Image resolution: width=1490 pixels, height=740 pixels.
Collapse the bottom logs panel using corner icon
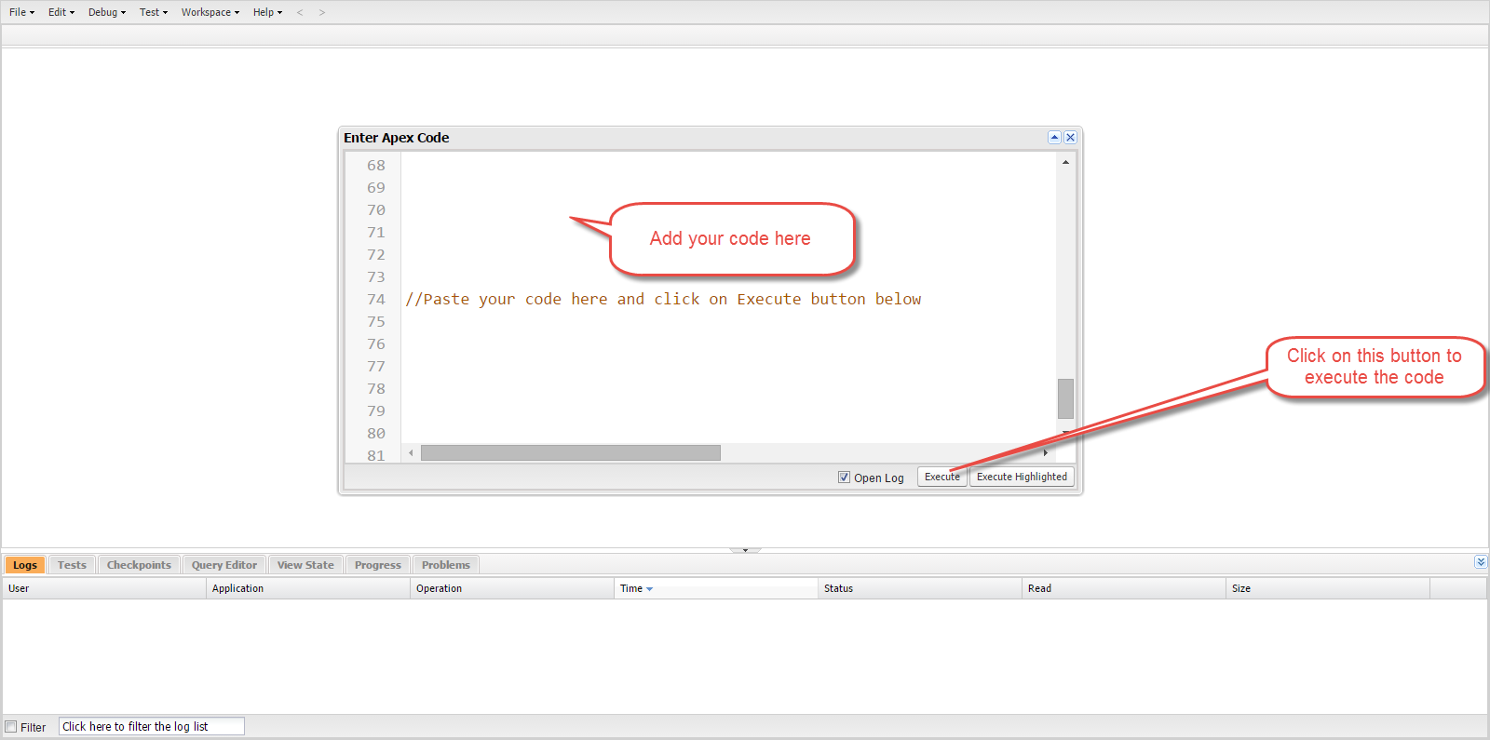[x=1481, y=562]
